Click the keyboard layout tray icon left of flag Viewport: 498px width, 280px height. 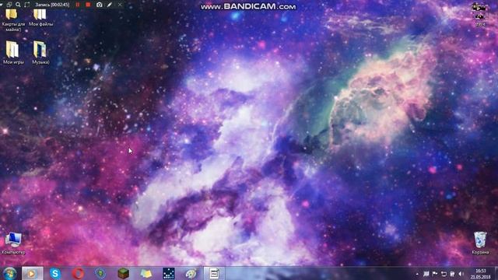(426, 274)
